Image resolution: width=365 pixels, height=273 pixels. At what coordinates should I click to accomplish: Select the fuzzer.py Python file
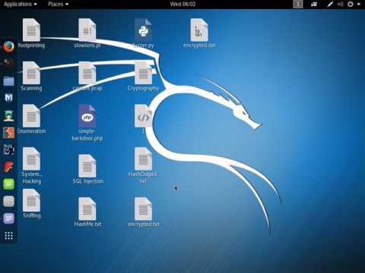(x=143, y=33)
